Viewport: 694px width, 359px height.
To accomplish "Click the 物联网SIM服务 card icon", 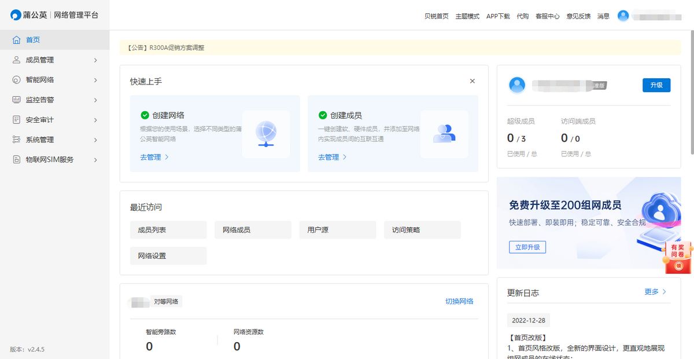I will point(16,159).
